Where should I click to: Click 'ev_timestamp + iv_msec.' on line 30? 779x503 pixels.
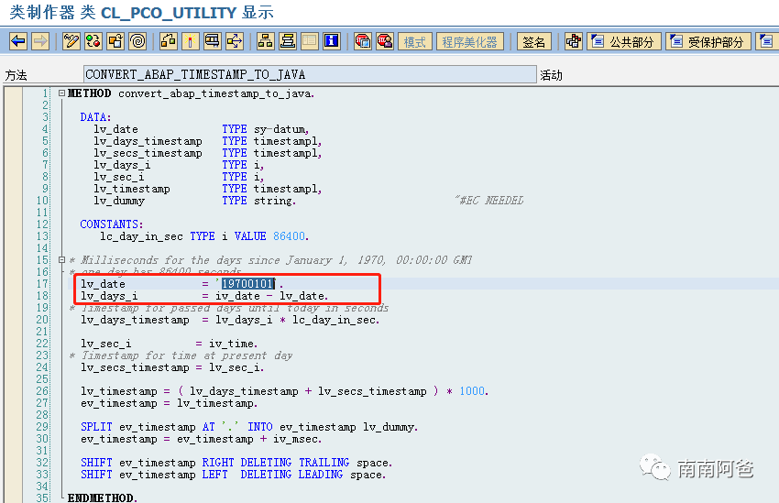point(249,439)
